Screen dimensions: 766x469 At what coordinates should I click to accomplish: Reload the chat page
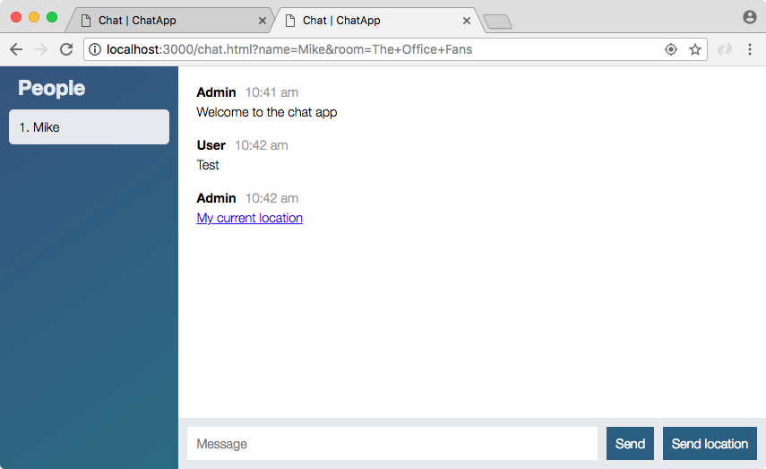click(66, 49)
